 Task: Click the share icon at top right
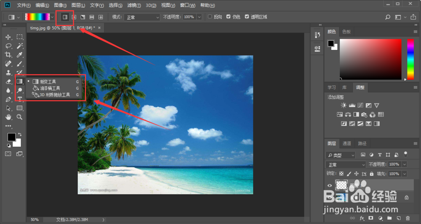(x=413, y=17)
